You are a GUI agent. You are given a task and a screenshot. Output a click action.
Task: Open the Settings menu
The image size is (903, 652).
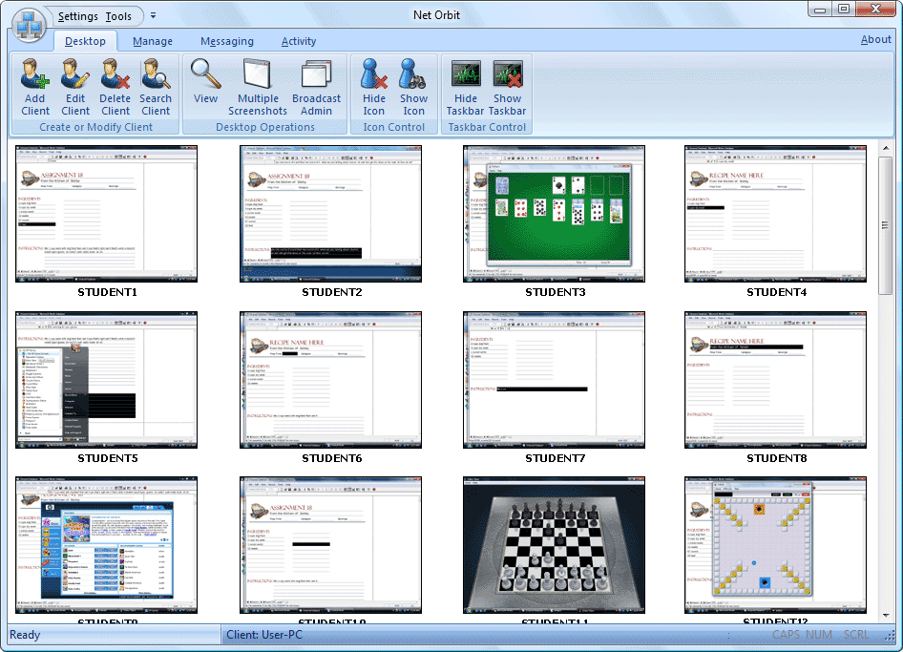(77, 16)
